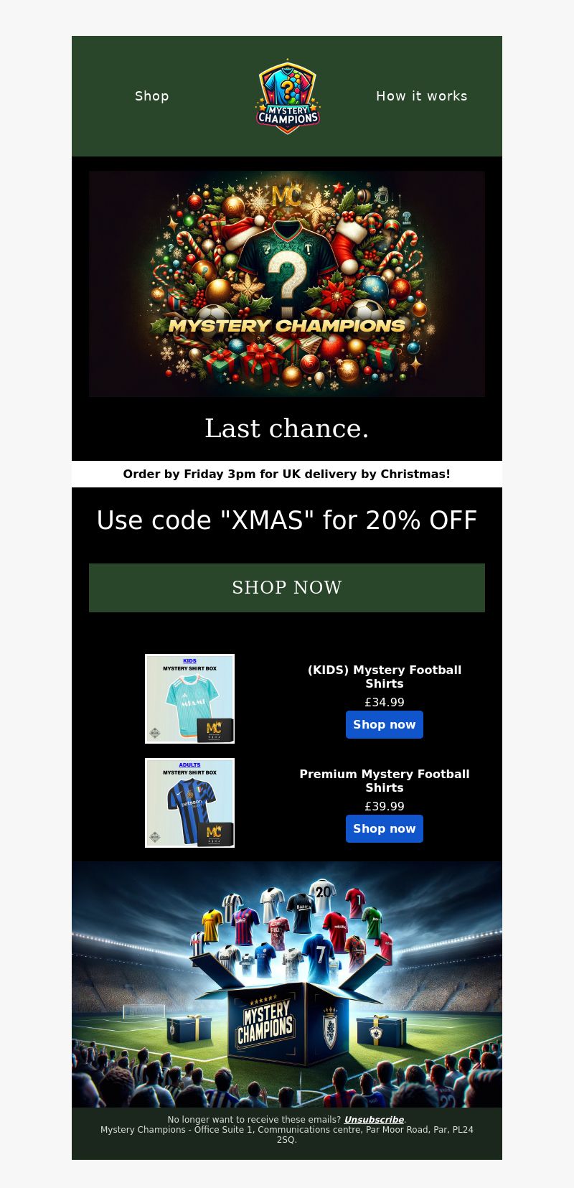The image size is (574, 1188).
Task: Click the Unsubscribe link
Action: point(374,1120)
